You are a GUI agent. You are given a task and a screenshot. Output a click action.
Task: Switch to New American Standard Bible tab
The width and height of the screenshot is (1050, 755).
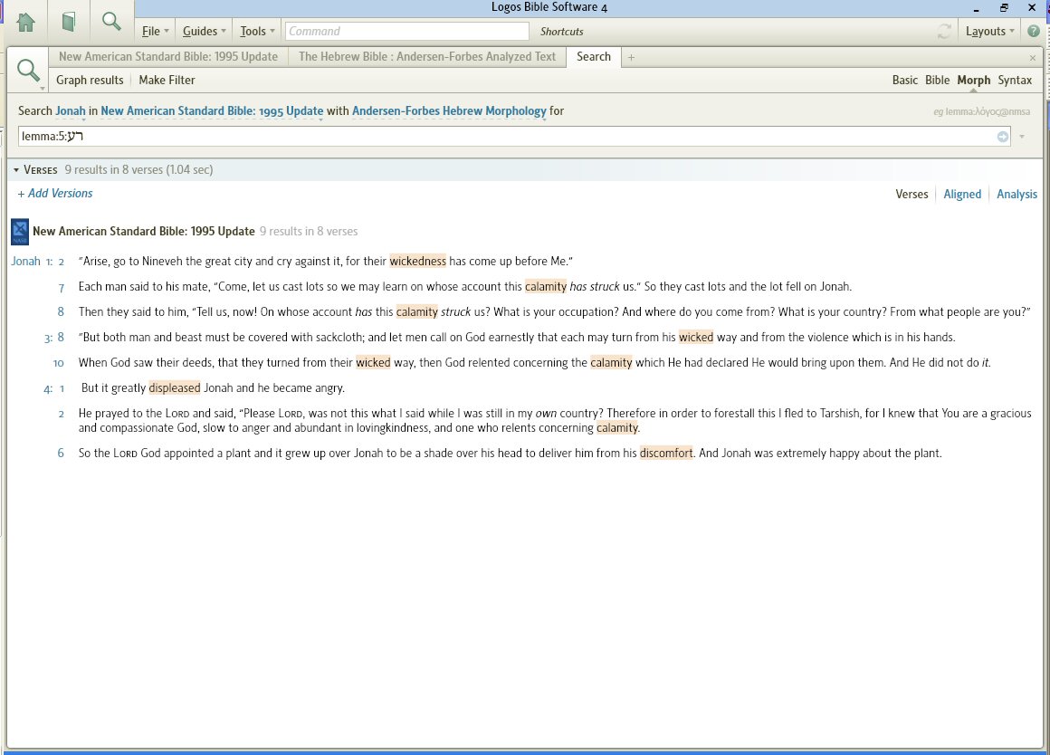(168, 57)
